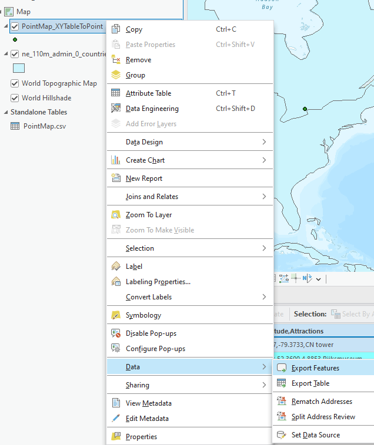Collapse the ne_110m_admin_0_countries layer tree
The height and width of the screenshot is (445, 374).
coord(6,53)
